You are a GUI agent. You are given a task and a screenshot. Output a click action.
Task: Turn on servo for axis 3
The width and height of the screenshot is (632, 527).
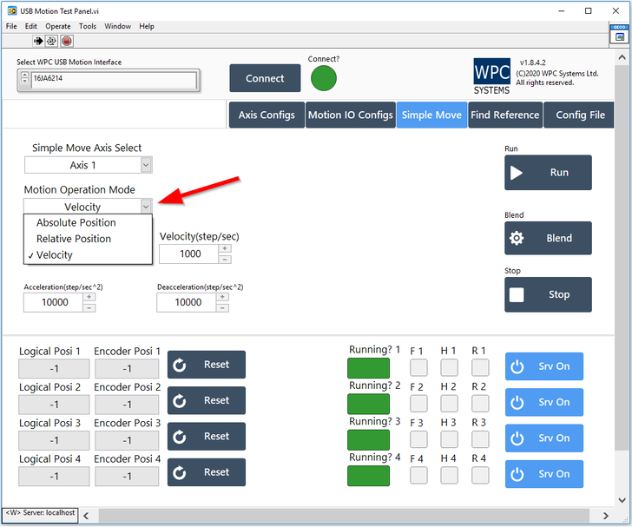pos(543,438)
